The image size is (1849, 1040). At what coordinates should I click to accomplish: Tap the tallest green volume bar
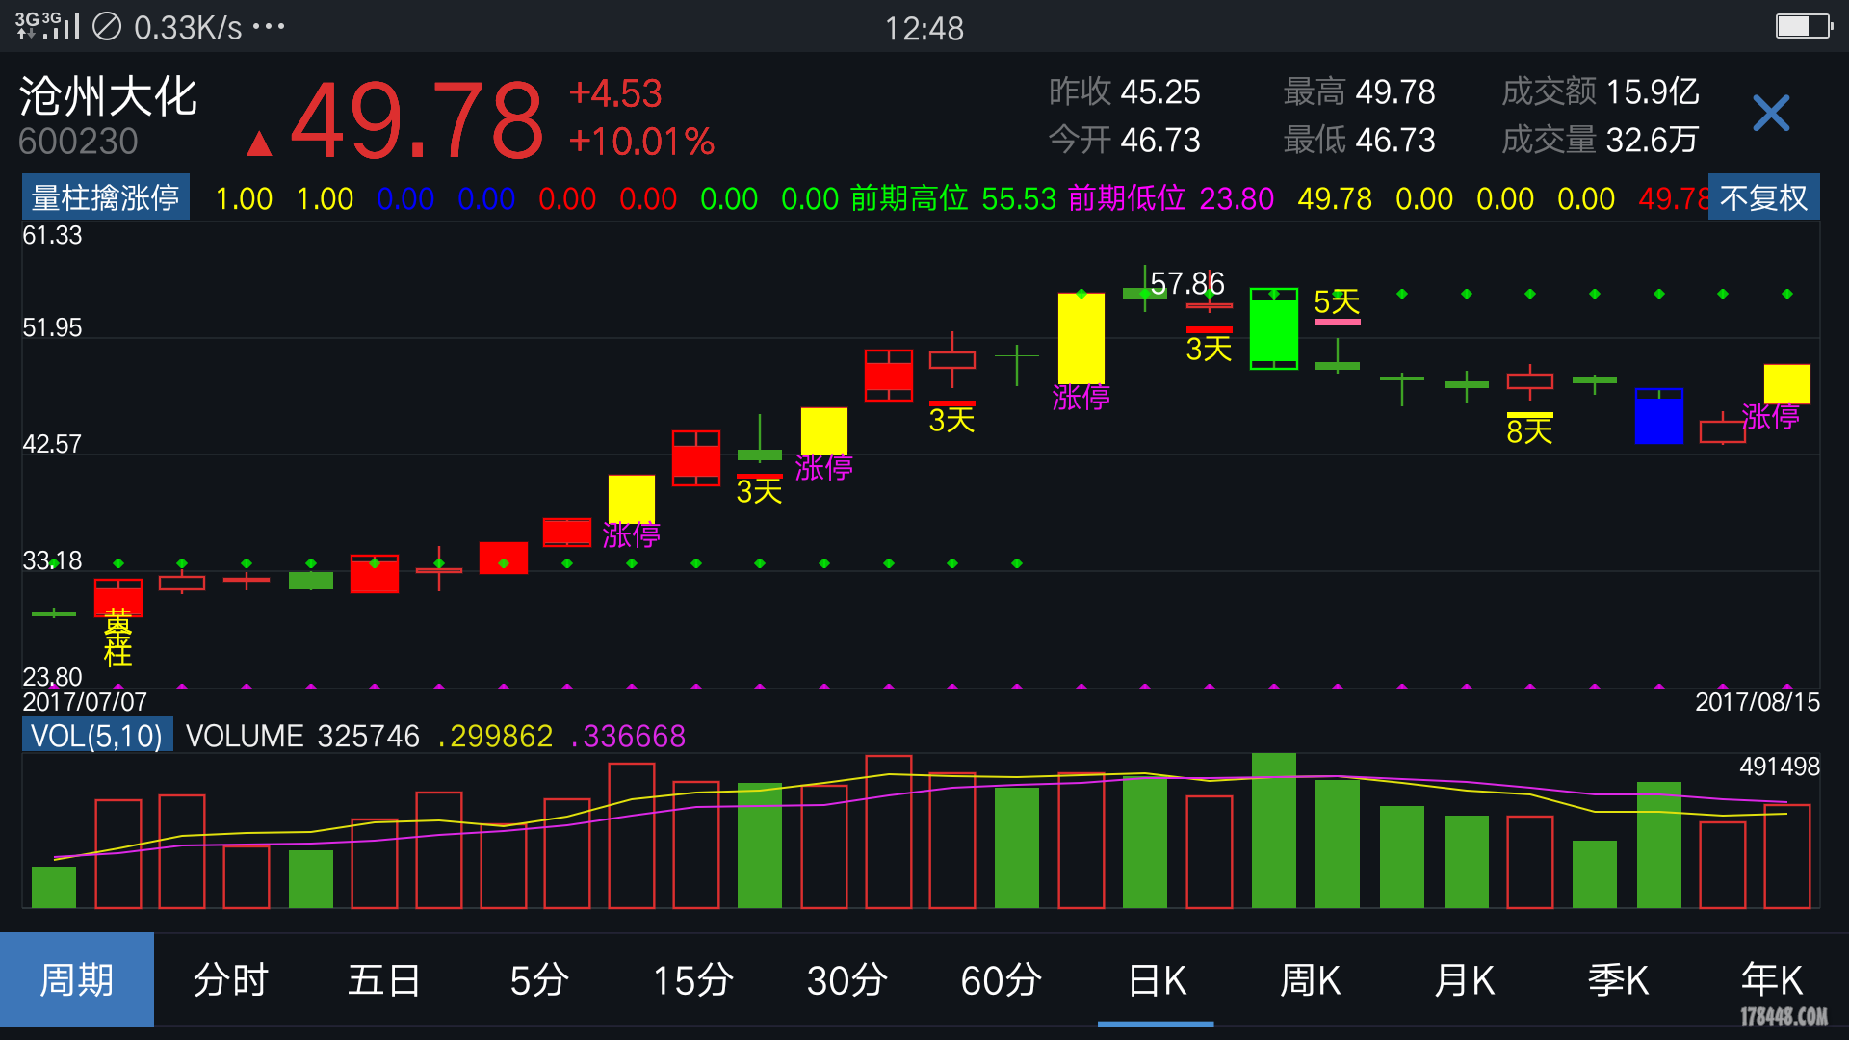(x=1273, y=830)
